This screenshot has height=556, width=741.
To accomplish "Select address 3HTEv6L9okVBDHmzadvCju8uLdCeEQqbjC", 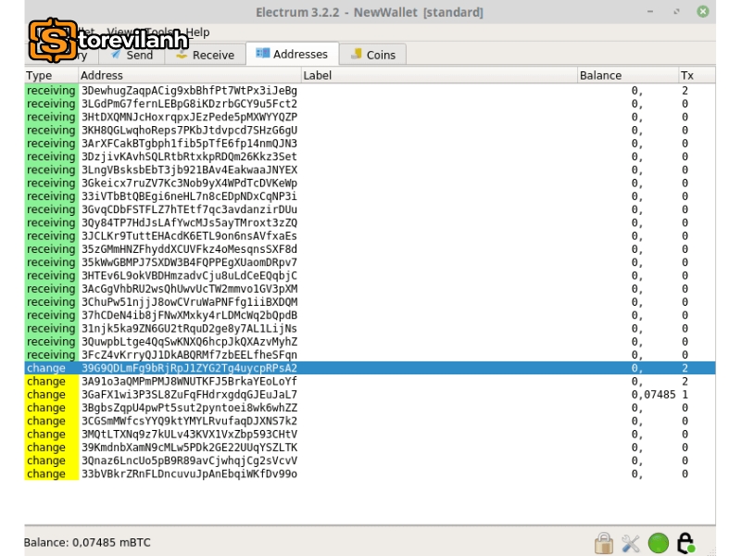I will 189,275.
